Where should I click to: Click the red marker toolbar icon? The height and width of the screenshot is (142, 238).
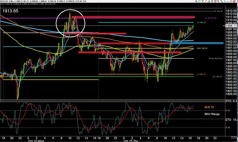click(212, 1)
